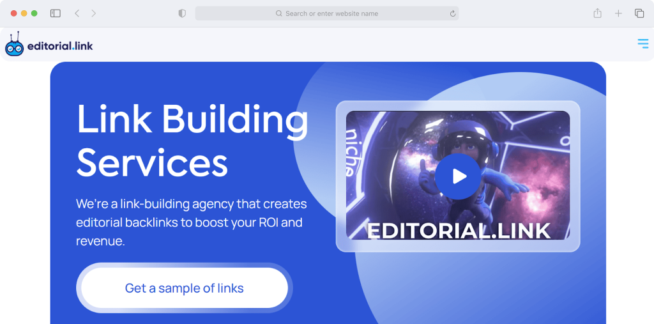Play the EDITORIAL.LINK video

pyautogui.click(x=457, y=176)
